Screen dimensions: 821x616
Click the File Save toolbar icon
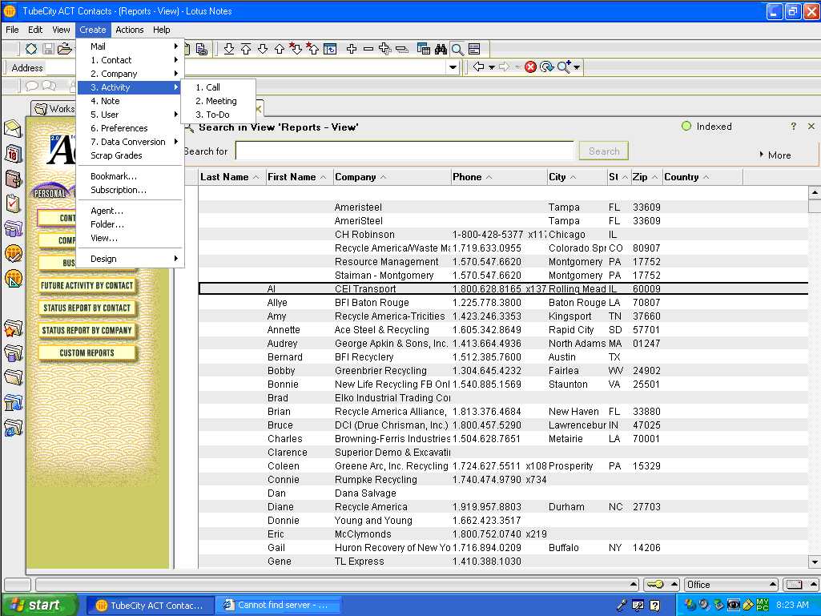tap(48, 49)
